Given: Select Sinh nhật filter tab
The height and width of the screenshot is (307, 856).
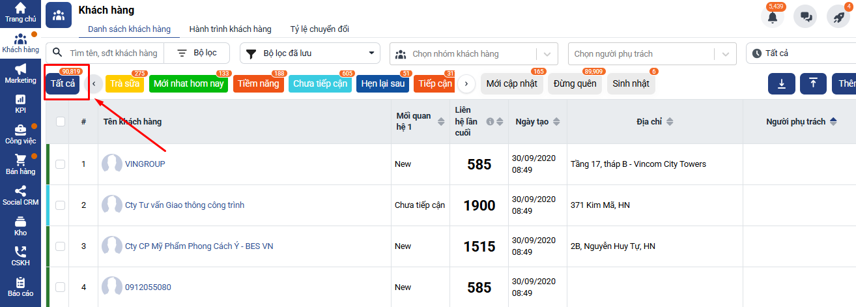Looking at the screenshot, I should [631, 83].
